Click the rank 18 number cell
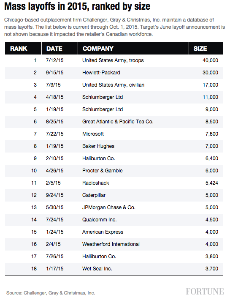Viewport: 230px width, 300px height. 34,269
